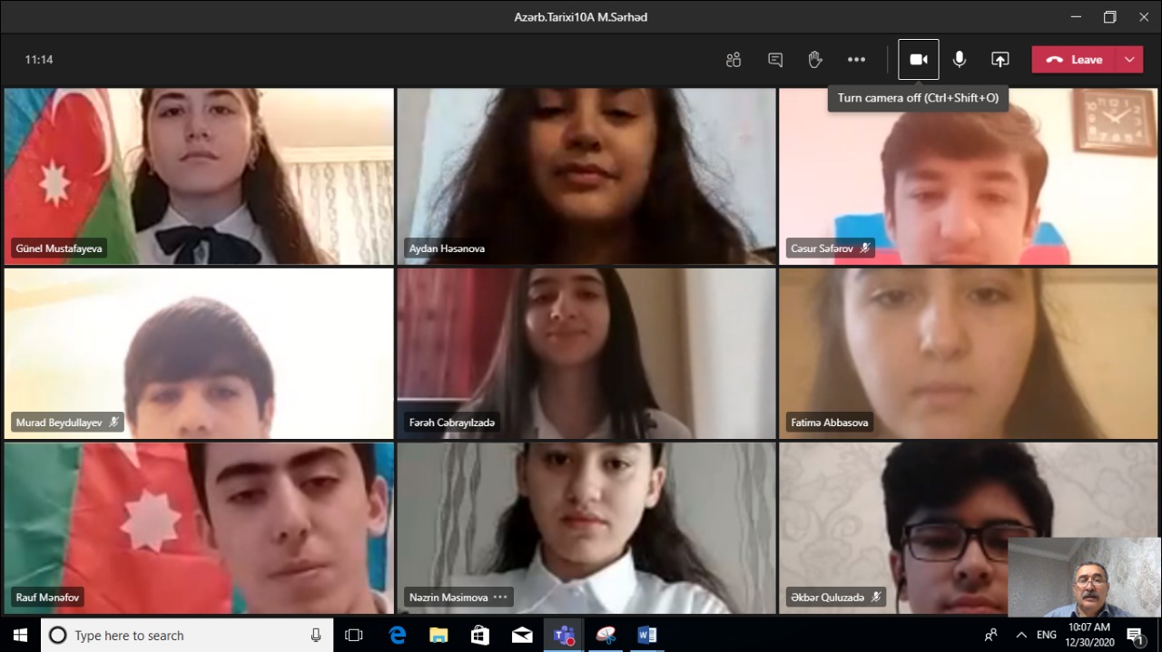This screenshot has width=1162, height=652.
Task: Open File Explorer from taskbar
Action: coord(438,635)
